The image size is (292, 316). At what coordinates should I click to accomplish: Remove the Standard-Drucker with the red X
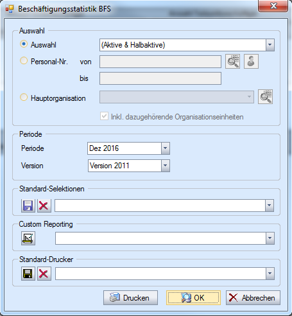(x=44, y=274)
